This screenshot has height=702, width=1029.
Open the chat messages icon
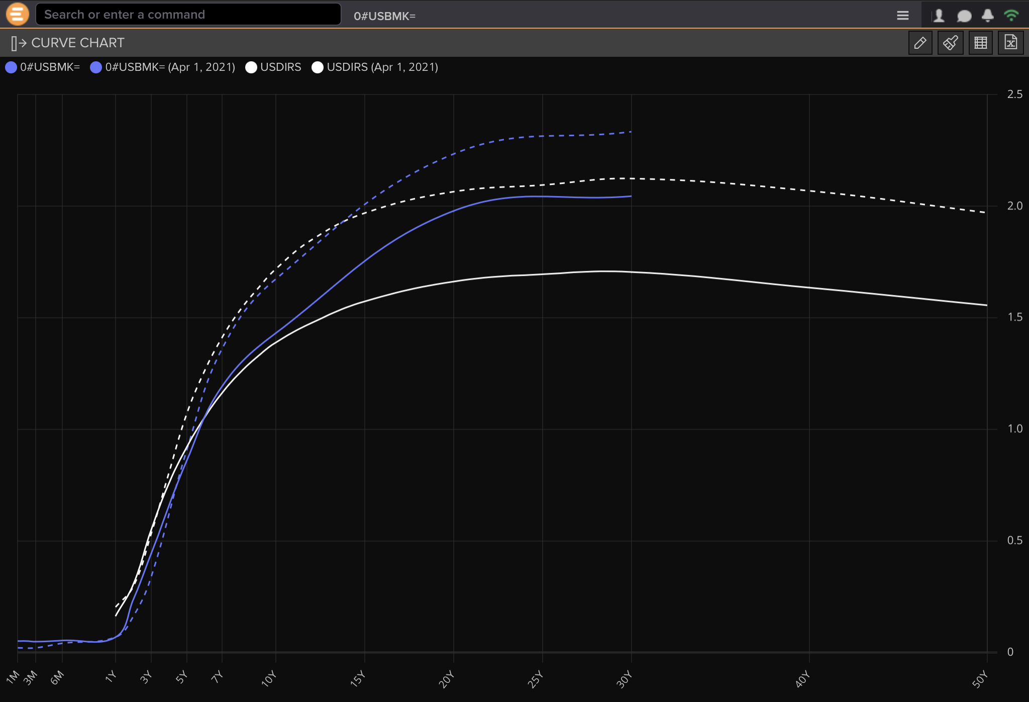(x=964, y=16)
